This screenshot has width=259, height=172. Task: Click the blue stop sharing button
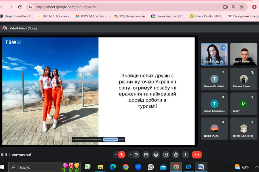point(111,140)
